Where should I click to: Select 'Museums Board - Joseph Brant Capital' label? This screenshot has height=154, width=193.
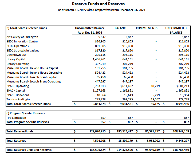[31, 77]
